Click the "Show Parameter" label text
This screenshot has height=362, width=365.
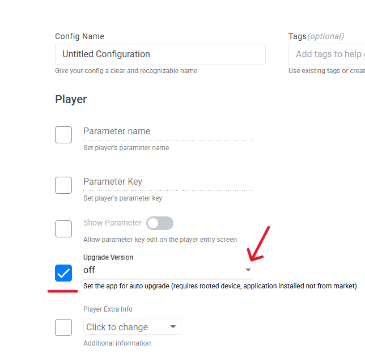(112, 223)
